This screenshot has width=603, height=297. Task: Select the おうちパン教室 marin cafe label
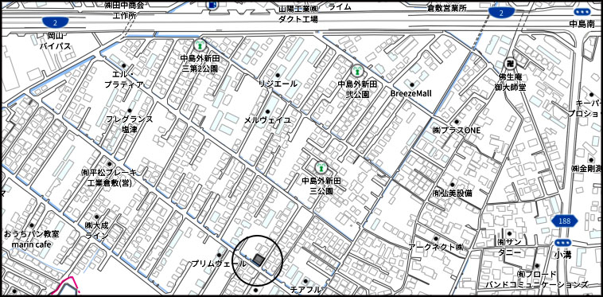31,239
